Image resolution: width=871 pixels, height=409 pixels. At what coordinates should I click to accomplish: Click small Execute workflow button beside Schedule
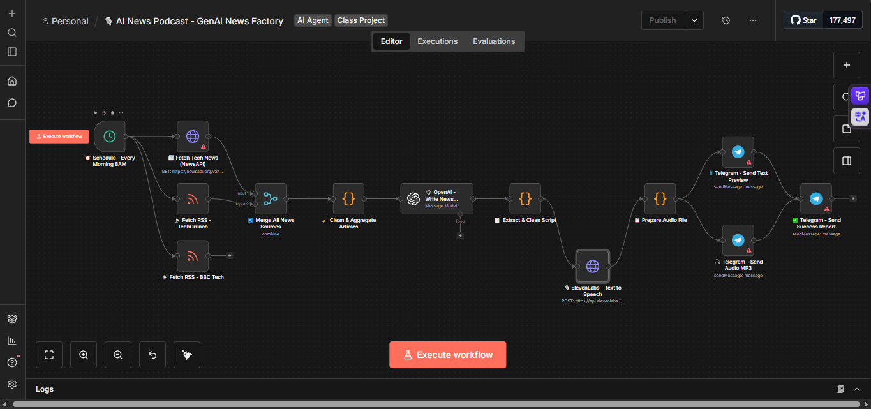tap(59, 136)
